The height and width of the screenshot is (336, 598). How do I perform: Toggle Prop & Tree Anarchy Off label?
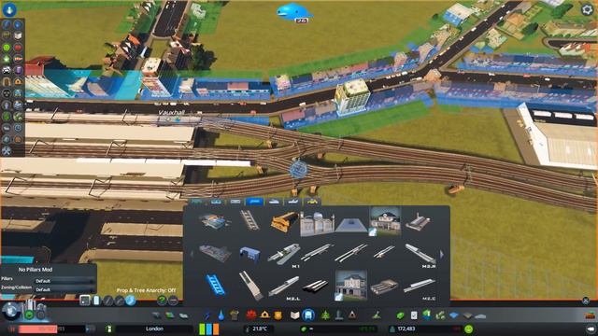(x=146, y=290)
